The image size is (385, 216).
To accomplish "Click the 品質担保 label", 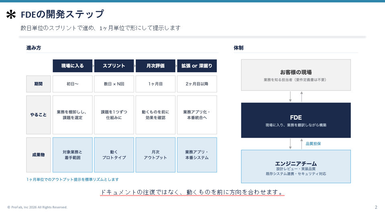I will pos(313,144).
